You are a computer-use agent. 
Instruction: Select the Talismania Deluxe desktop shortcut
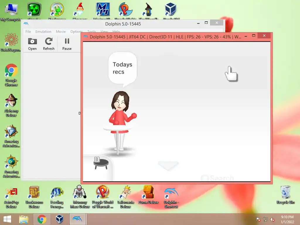click(x=125, y=197)
